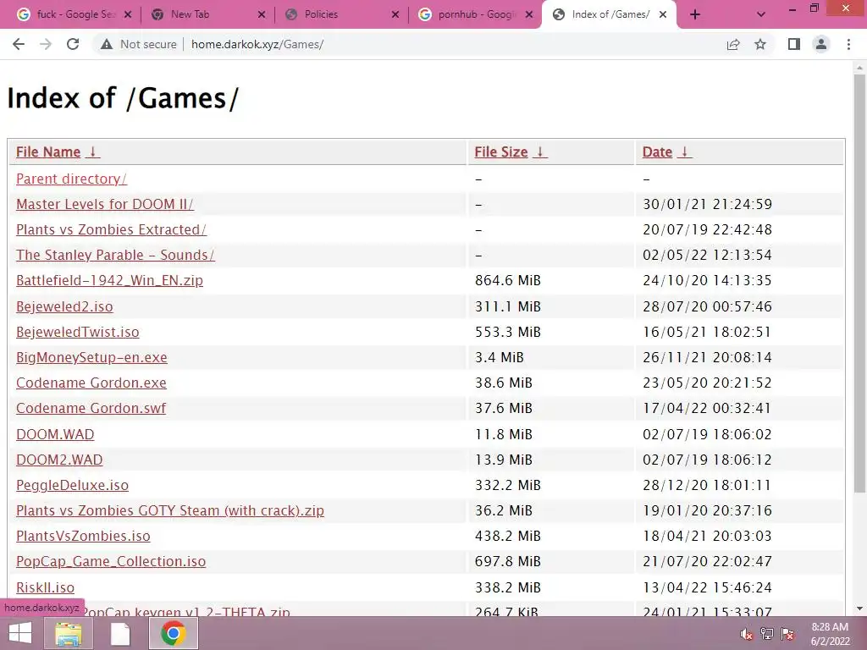The image size is (867, 650).
Task: Download Codename Gordon.exe
Action: click(91, 383)
